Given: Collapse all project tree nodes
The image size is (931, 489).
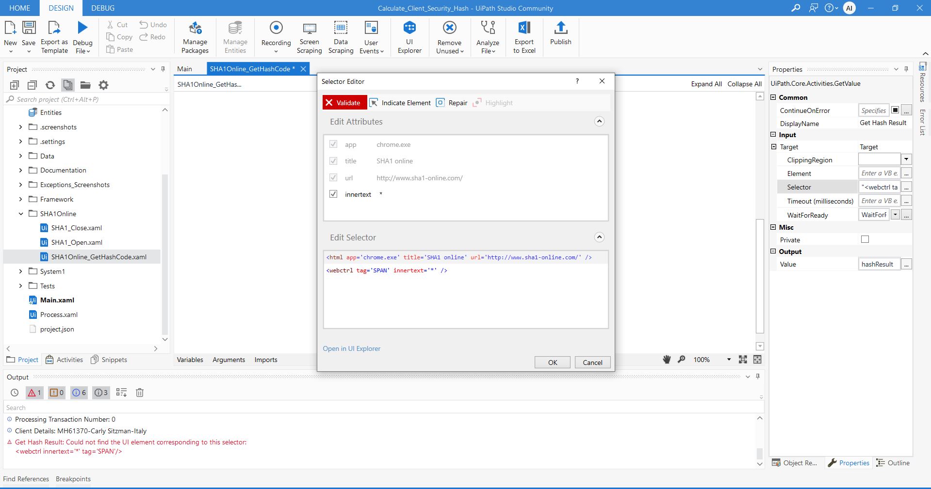Looking at the screenshot, I should (x=32, y=85).
